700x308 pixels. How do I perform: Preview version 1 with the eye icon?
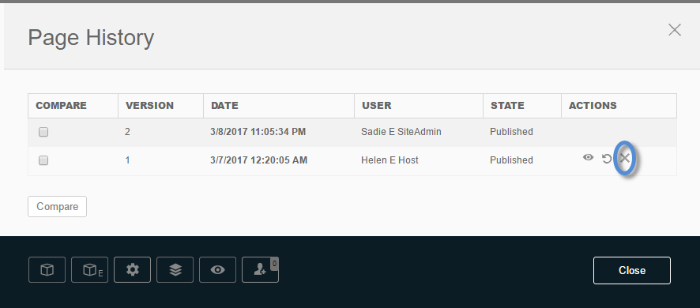point(588,157)
